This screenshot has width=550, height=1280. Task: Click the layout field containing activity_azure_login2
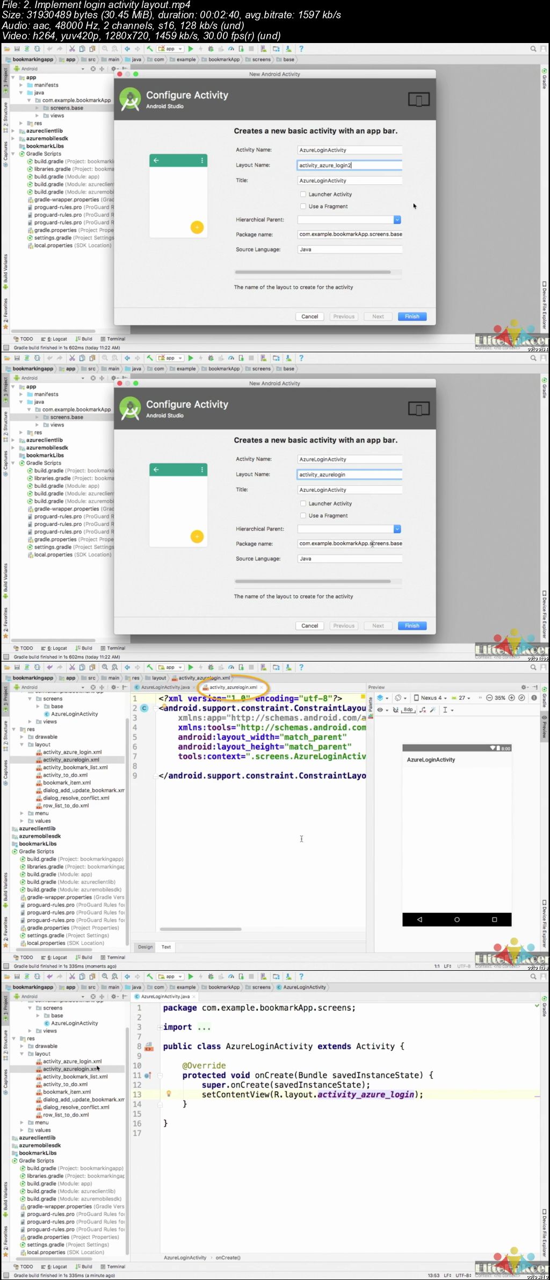click(350, 165)
